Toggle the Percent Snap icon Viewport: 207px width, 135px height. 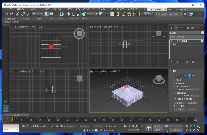pos(129,14)
